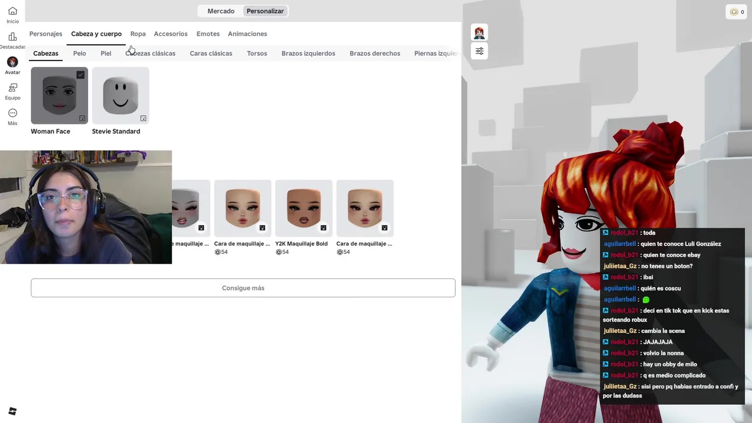
Task: Switch to Personalizar tab
Action: point(265,11)
